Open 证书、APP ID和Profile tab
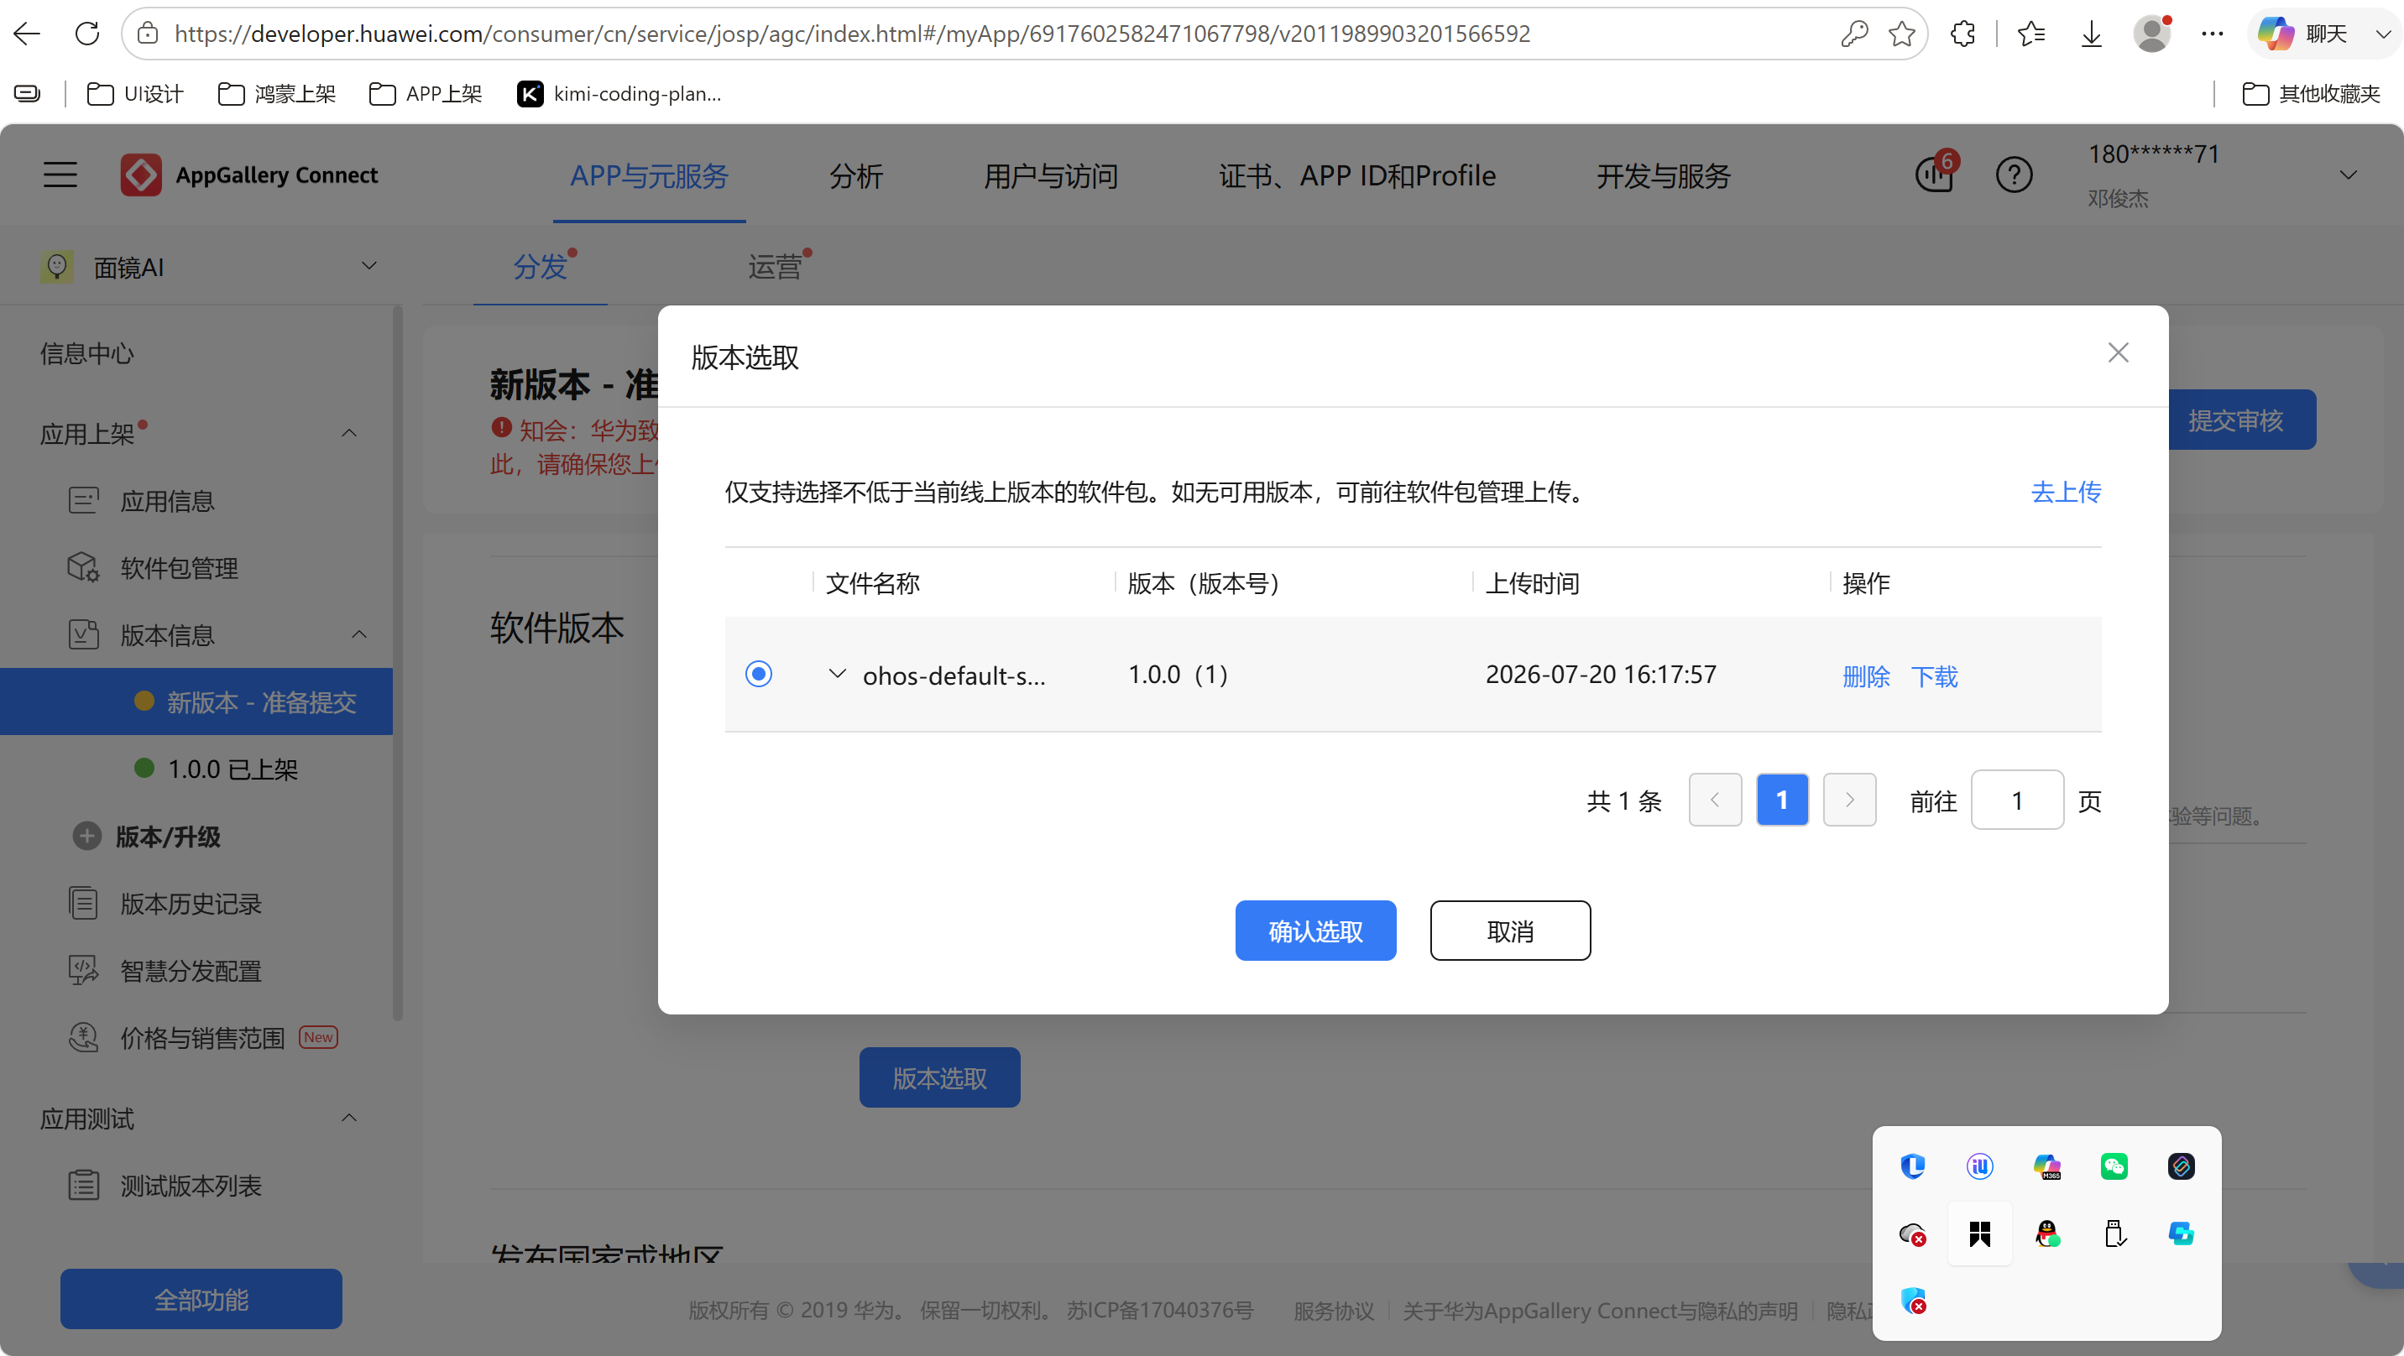This screenshot has height=1356, width=2404. pos(1357,175)
